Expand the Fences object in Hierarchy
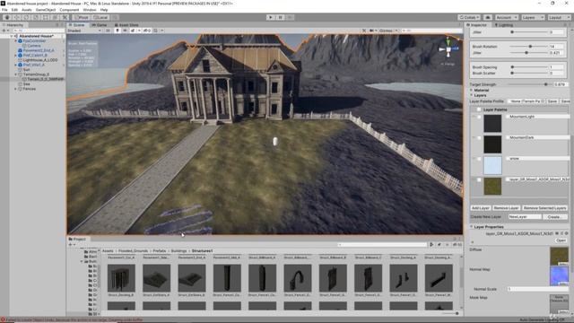The height and width of the screenshot is (323, 574). click(x=16, y=89)
